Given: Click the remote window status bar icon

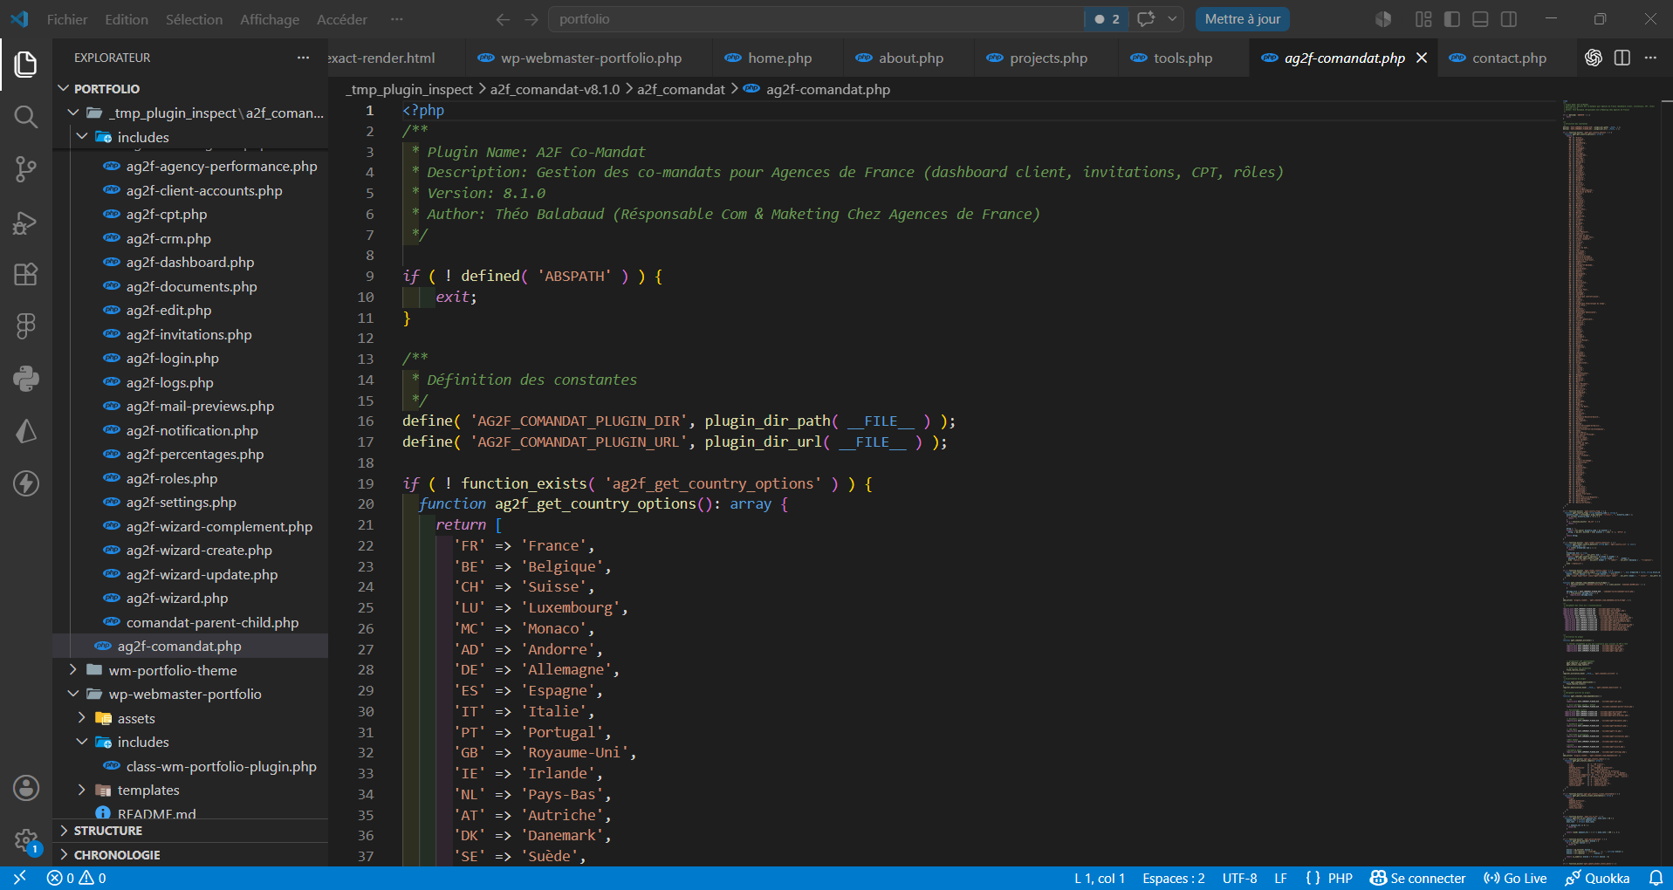Looking at the screenshot, I should click(x=19, y=878).
